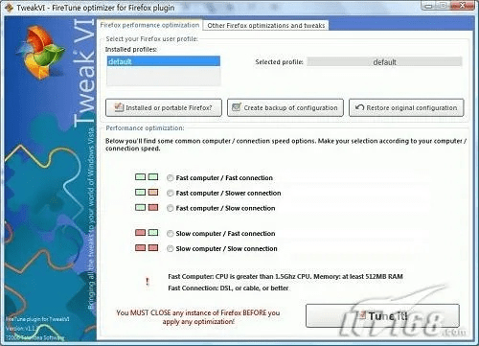
Task: Click red computer indicator beside Slow computer / Fast connection
Action: [140, 233]
